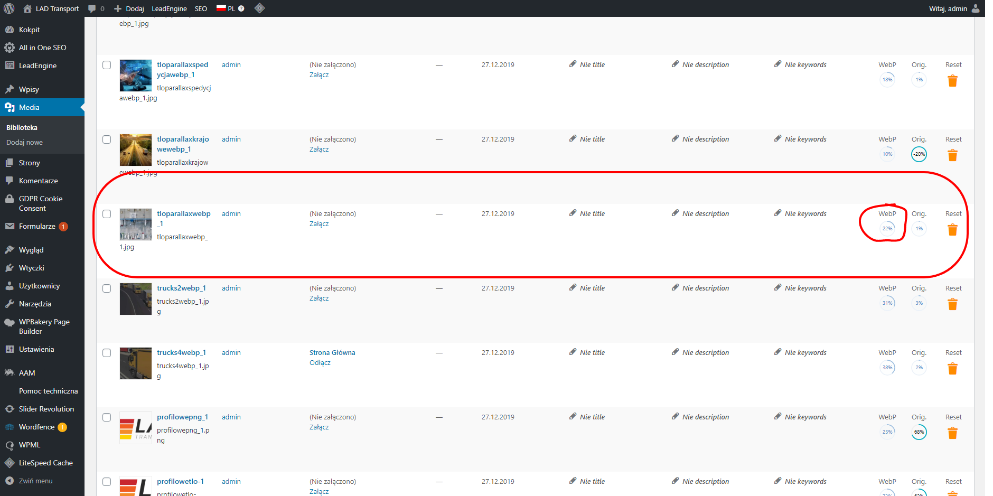Click the 68% Orig. circle for profilowepng_1
The height and width of the screenshot is (496, 993).
(x=919, y=432)
